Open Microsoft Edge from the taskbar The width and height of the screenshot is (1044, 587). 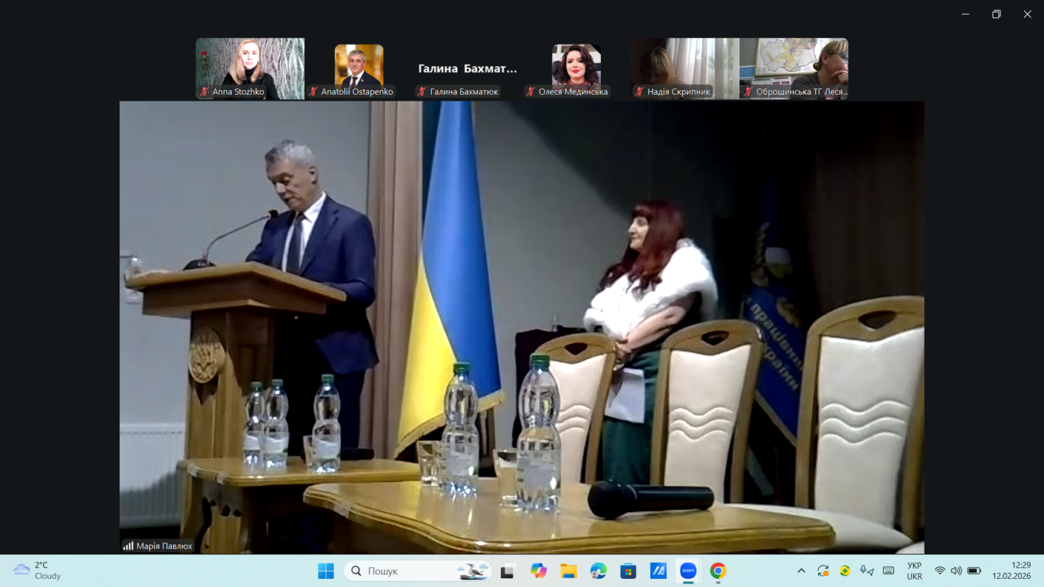tap(598, 571)
